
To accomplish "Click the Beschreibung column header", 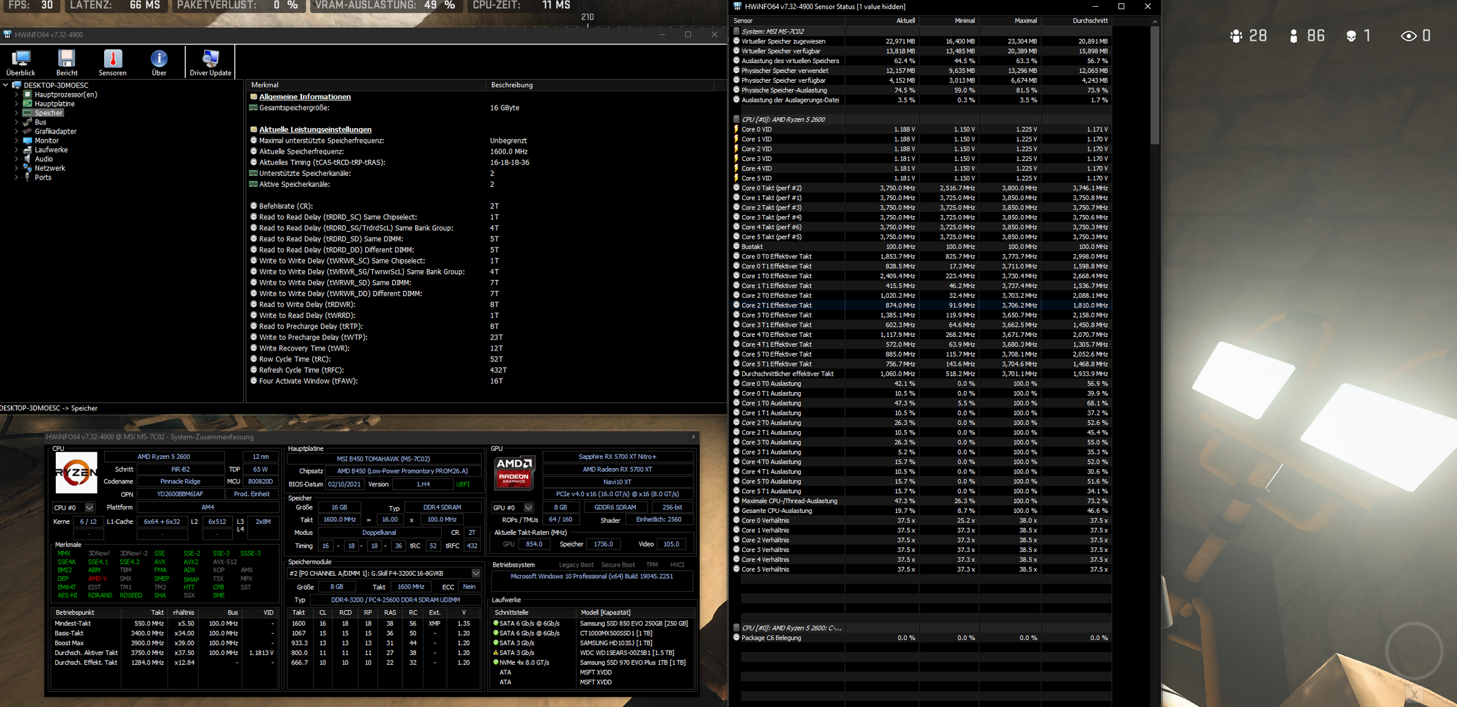I will tap(512, 85).
